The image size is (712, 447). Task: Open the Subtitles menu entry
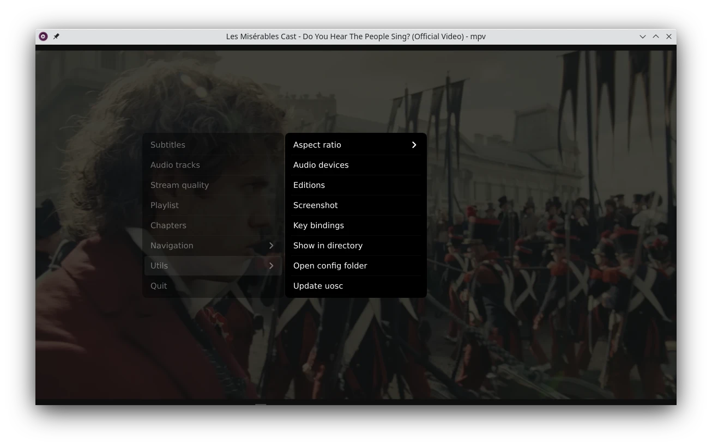168,145
